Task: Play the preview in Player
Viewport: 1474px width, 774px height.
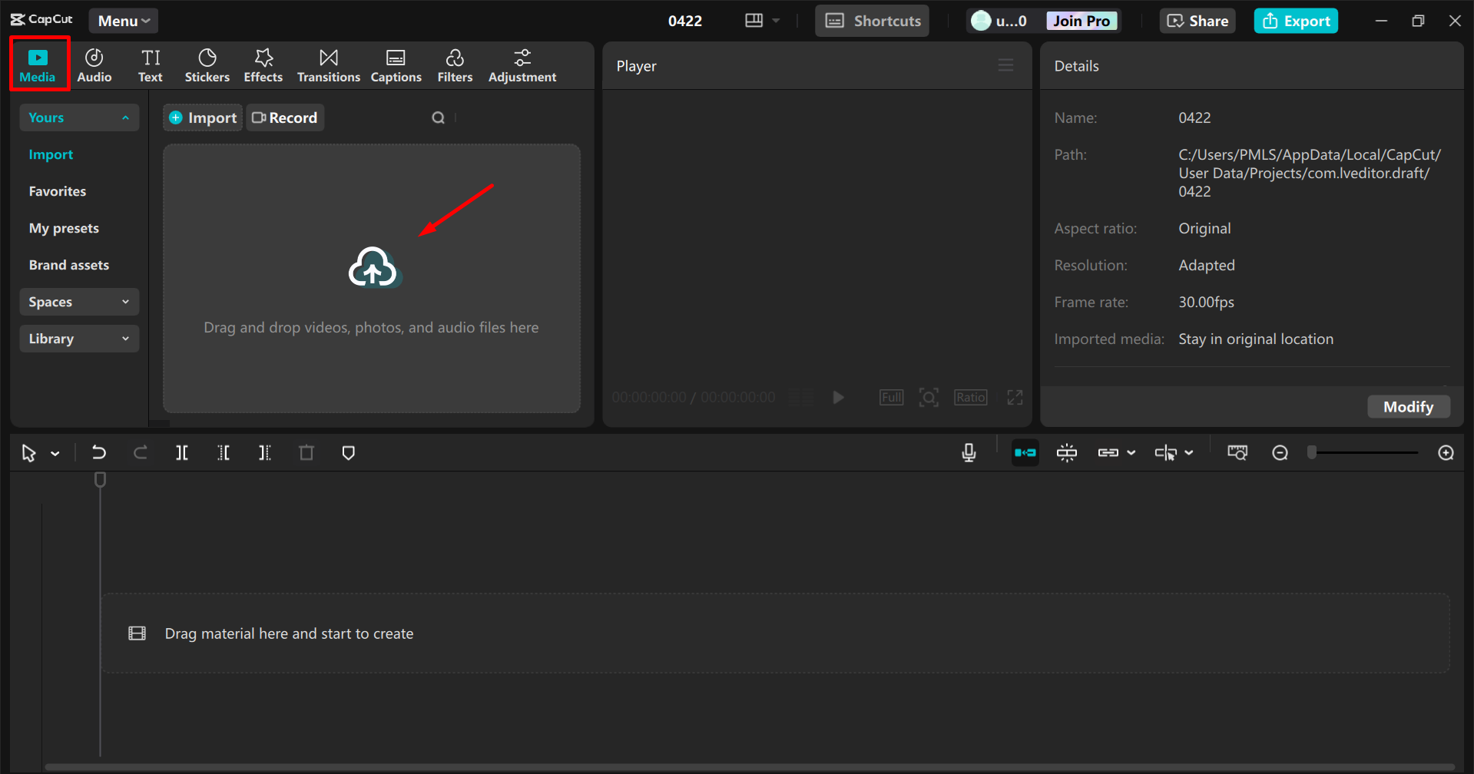Action: coord(839,397)
